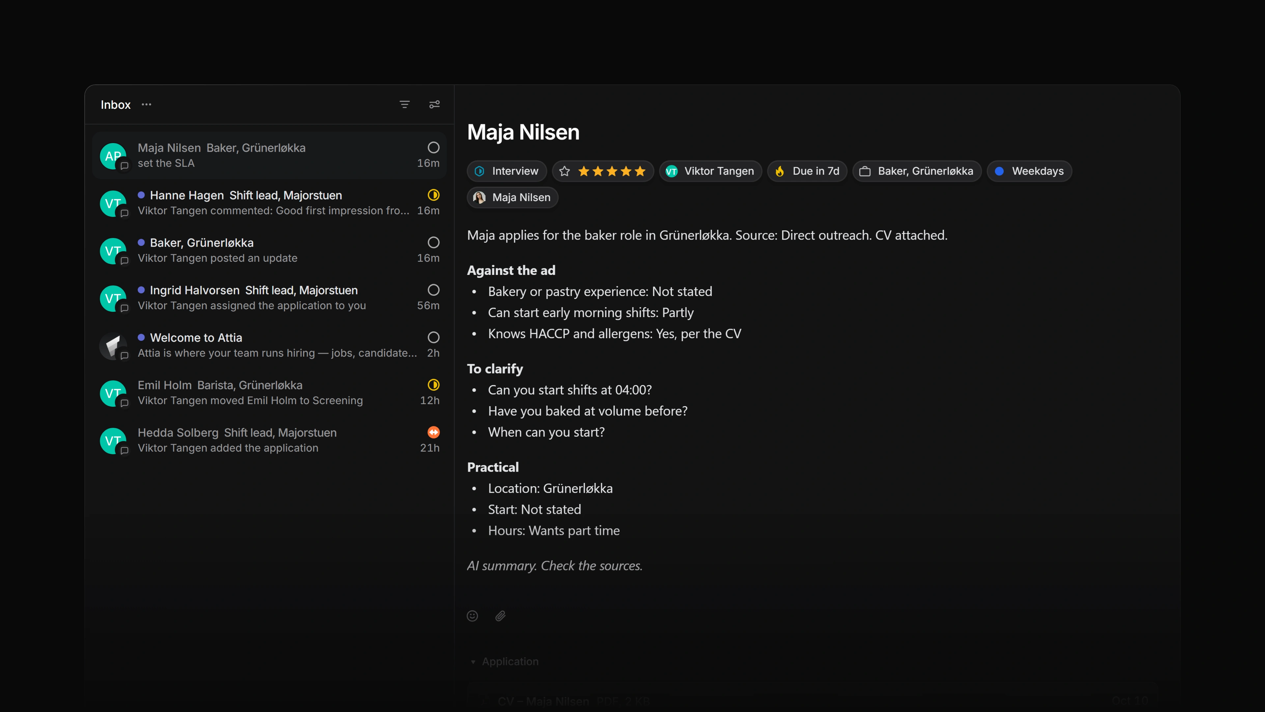
Task: Click the 'To clarify' heading
Action: click(495, 369)
